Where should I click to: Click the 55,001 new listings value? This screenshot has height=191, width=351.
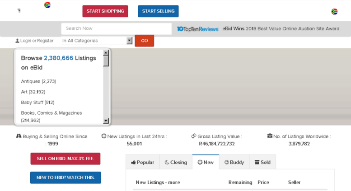(x=134, y=144)
